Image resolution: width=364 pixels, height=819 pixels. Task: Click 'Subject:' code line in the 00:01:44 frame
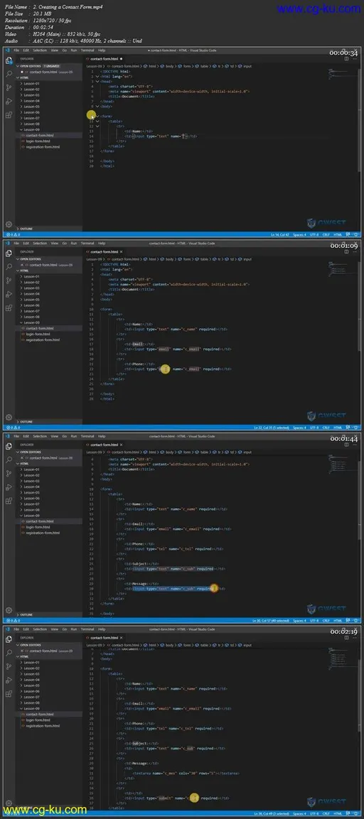pyautogui.click(x=141, y=563)
